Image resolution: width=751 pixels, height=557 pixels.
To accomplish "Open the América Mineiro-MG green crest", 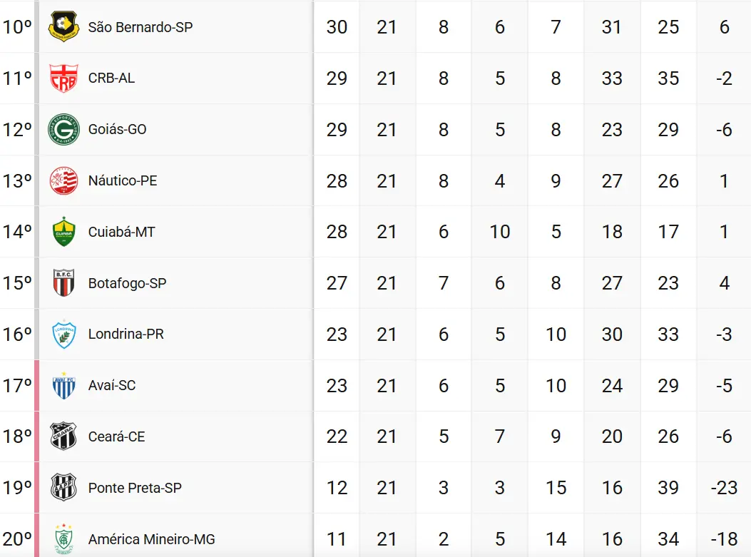I will click(63, 539).
